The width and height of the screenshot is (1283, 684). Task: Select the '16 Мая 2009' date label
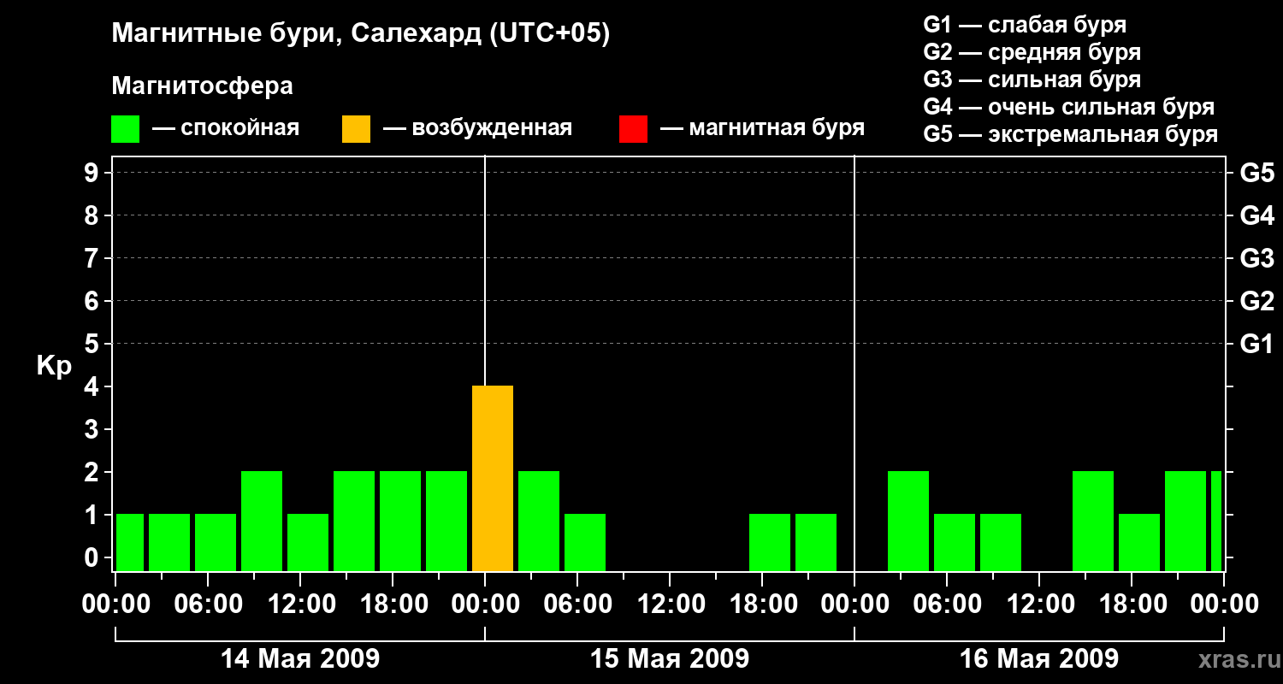tap(1038, 659)
